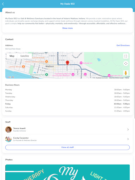Viewport: 135px width, 180px height.
Task: Open the Google logo on map
Action: coord(10,77)
